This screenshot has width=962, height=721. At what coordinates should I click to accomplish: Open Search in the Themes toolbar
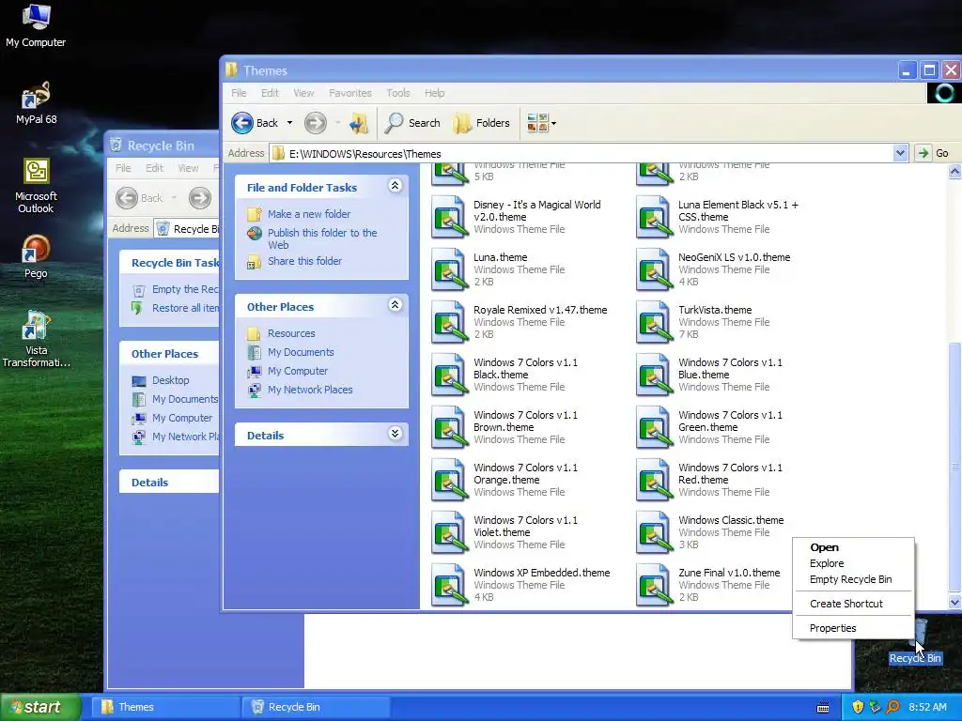(x=412, y=123)
